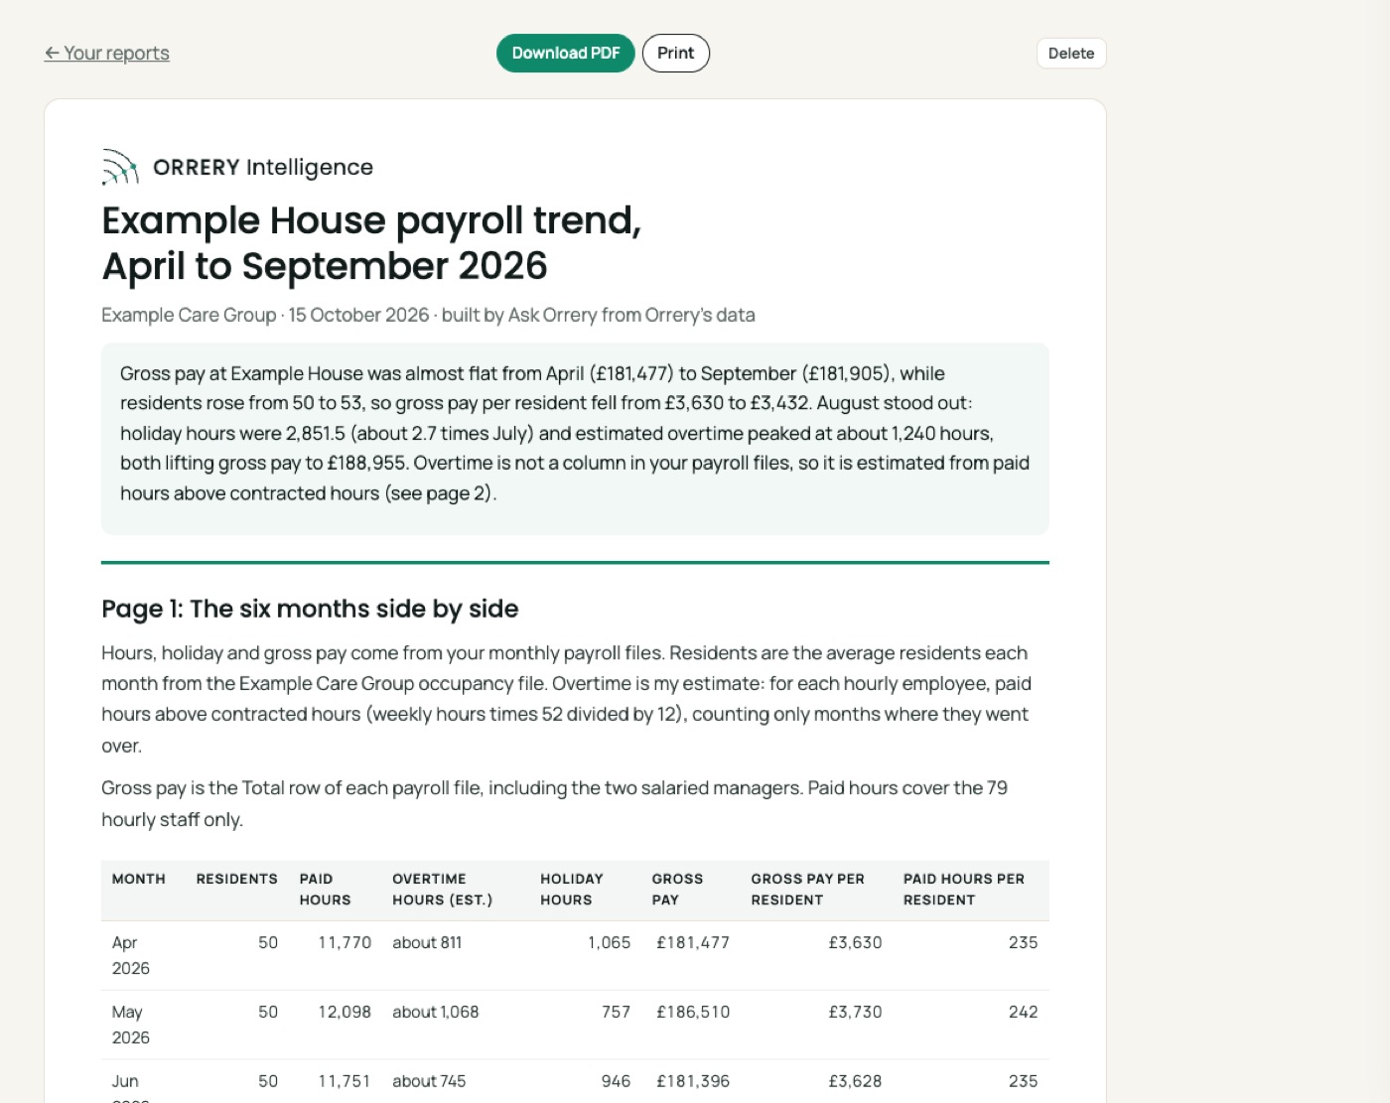Click the heading Page 1: The six months side by side
This screenshot has width=1390, height=1103.
[x=310, y=609]
